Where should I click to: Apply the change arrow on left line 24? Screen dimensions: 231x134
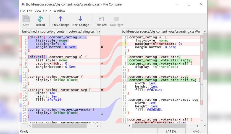pos(102,114)
